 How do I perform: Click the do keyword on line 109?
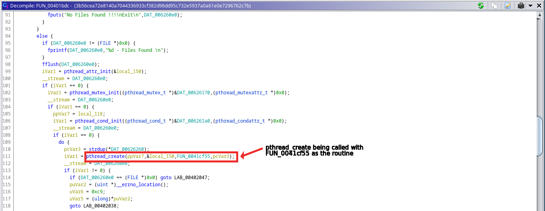tap(62, 142)
